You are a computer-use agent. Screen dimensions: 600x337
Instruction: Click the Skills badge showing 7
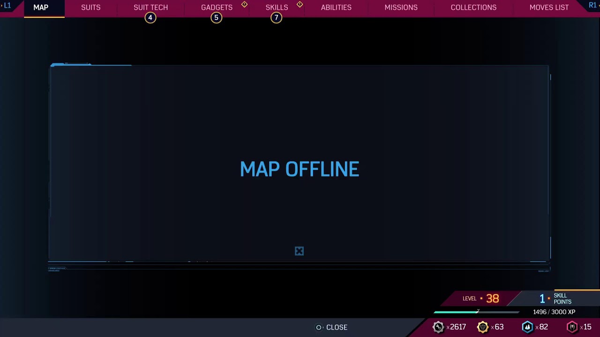point(276,18)
